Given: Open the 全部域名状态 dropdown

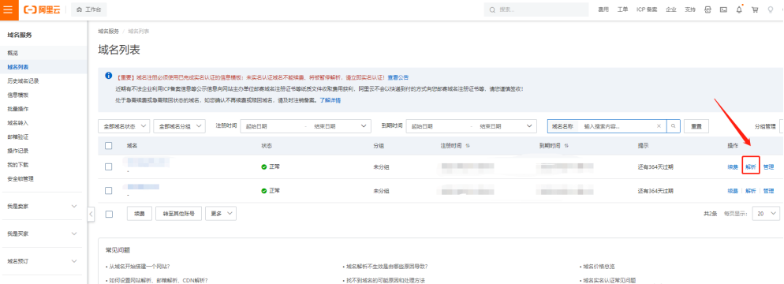Looking at the screenshot, I should [x=124, y=126].
